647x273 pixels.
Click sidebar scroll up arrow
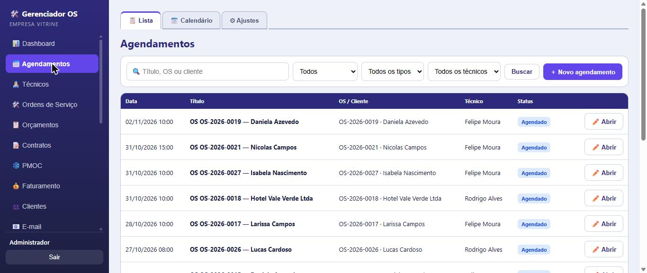(x=100, y=36)
